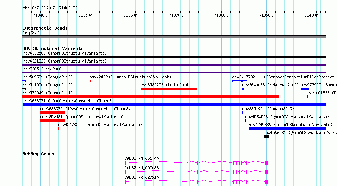
Task: Open variant esv2640068 (McKernan2009) label
Action: pyautogui.click(x=270, y=85)
